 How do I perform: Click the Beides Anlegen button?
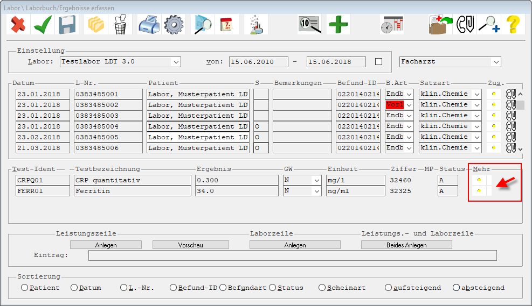pyautogui.click(x=406, y=245)
